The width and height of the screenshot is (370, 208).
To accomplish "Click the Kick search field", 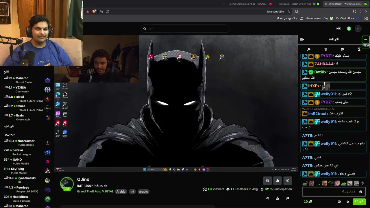I will [x=185, y=28].
